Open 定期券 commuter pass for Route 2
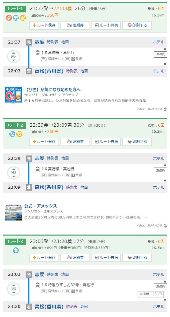 [x=75, y=142]
